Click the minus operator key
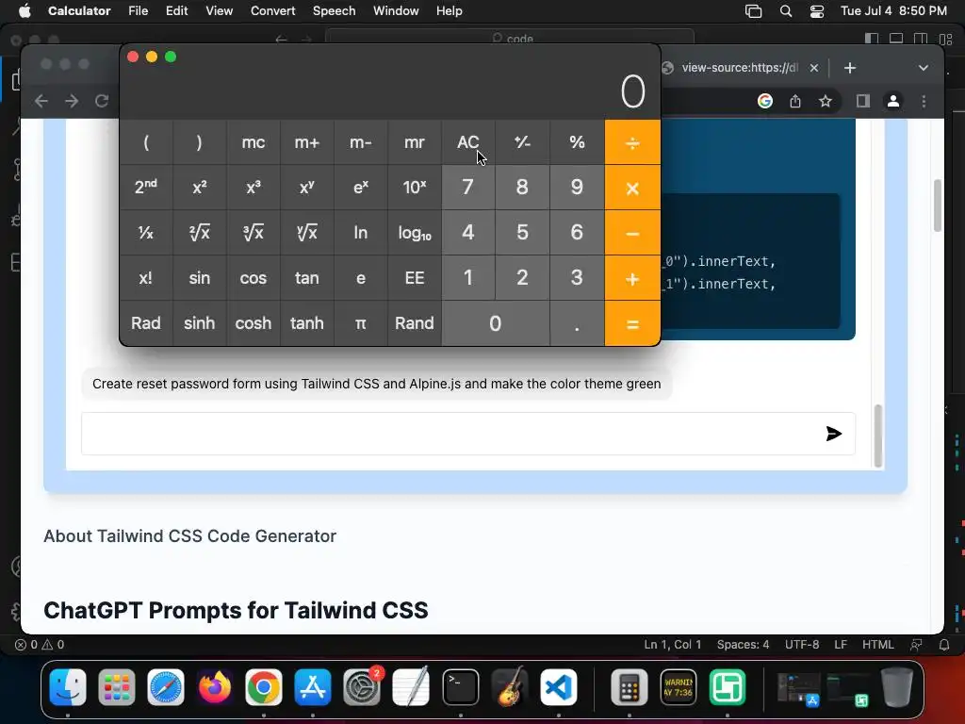The height and width of the screenshot is (724, 965). (x=632, y=233)
